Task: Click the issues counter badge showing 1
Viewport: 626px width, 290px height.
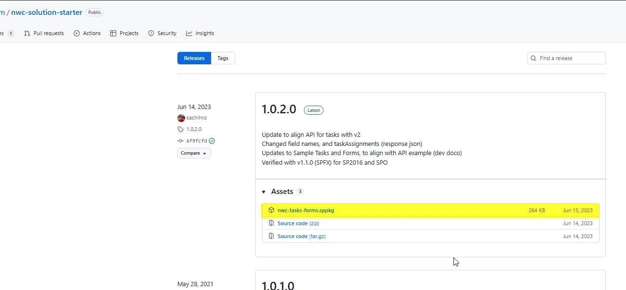Action: pyautogui.click(x=11, y=33)
